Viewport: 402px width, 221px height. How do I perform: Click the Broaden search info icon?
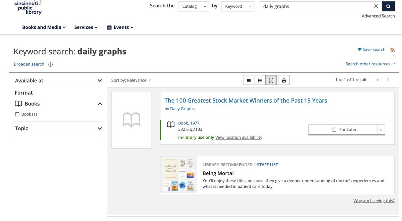(x=51, y=64)
